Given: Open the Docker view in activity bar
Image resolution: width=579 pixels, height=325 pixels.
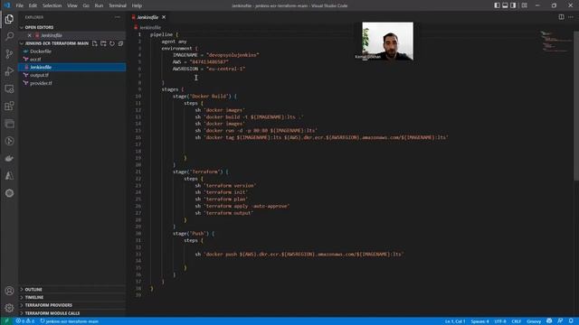Looking at the screenshot, I should tap(9, 159).
